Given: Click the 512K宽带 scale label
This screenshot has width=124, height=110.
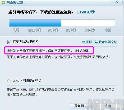Looking at the screenshot, I should click(x=35, y=30).
